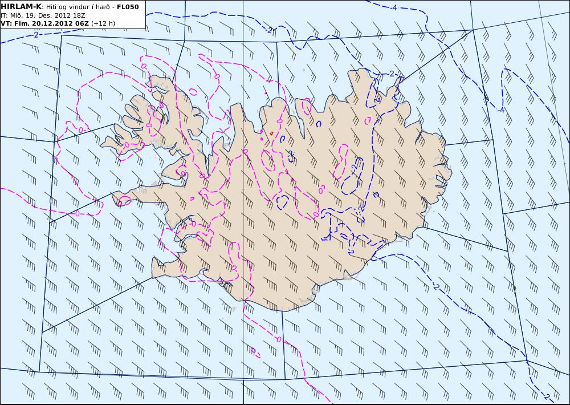570x405 pixels.
Task: Click the -4 contour label at the map's top edge
Action: [x=394, y=7]
